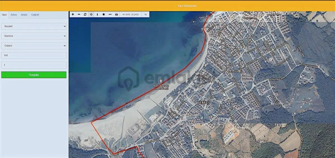Expand the Kocaeli province dropdown
Image resolution: width=335 pixels, height=158 pixels.
34,26
